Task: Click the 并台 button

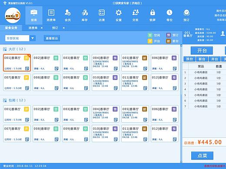Action: [x=215, y=59]
